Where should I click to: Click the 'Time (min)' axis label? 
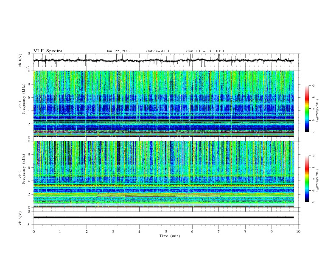tap(170, 236)
